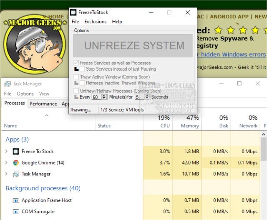The image size is (267, 220).
Task: Click the second yellow rating star
Action: click(x=231, y=30)
